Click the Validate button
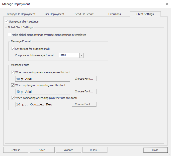This screenshot has height=156, width=171. 68,150
